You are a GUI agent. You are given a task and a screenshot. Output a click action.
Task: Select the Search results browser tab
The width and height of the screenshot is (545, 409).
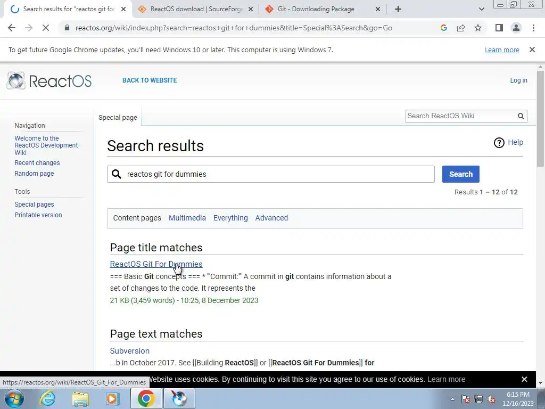pyautogui.click(x=68, y=10)
